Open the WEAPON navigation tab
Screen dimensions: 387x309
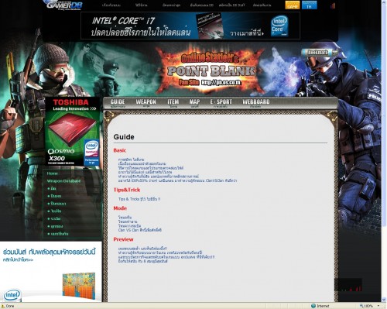point(146,103)
